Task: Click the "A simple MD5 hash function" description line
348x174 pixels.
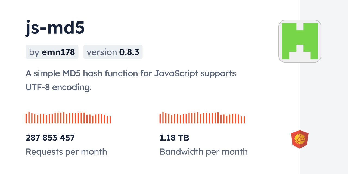Action: point(131,73)
